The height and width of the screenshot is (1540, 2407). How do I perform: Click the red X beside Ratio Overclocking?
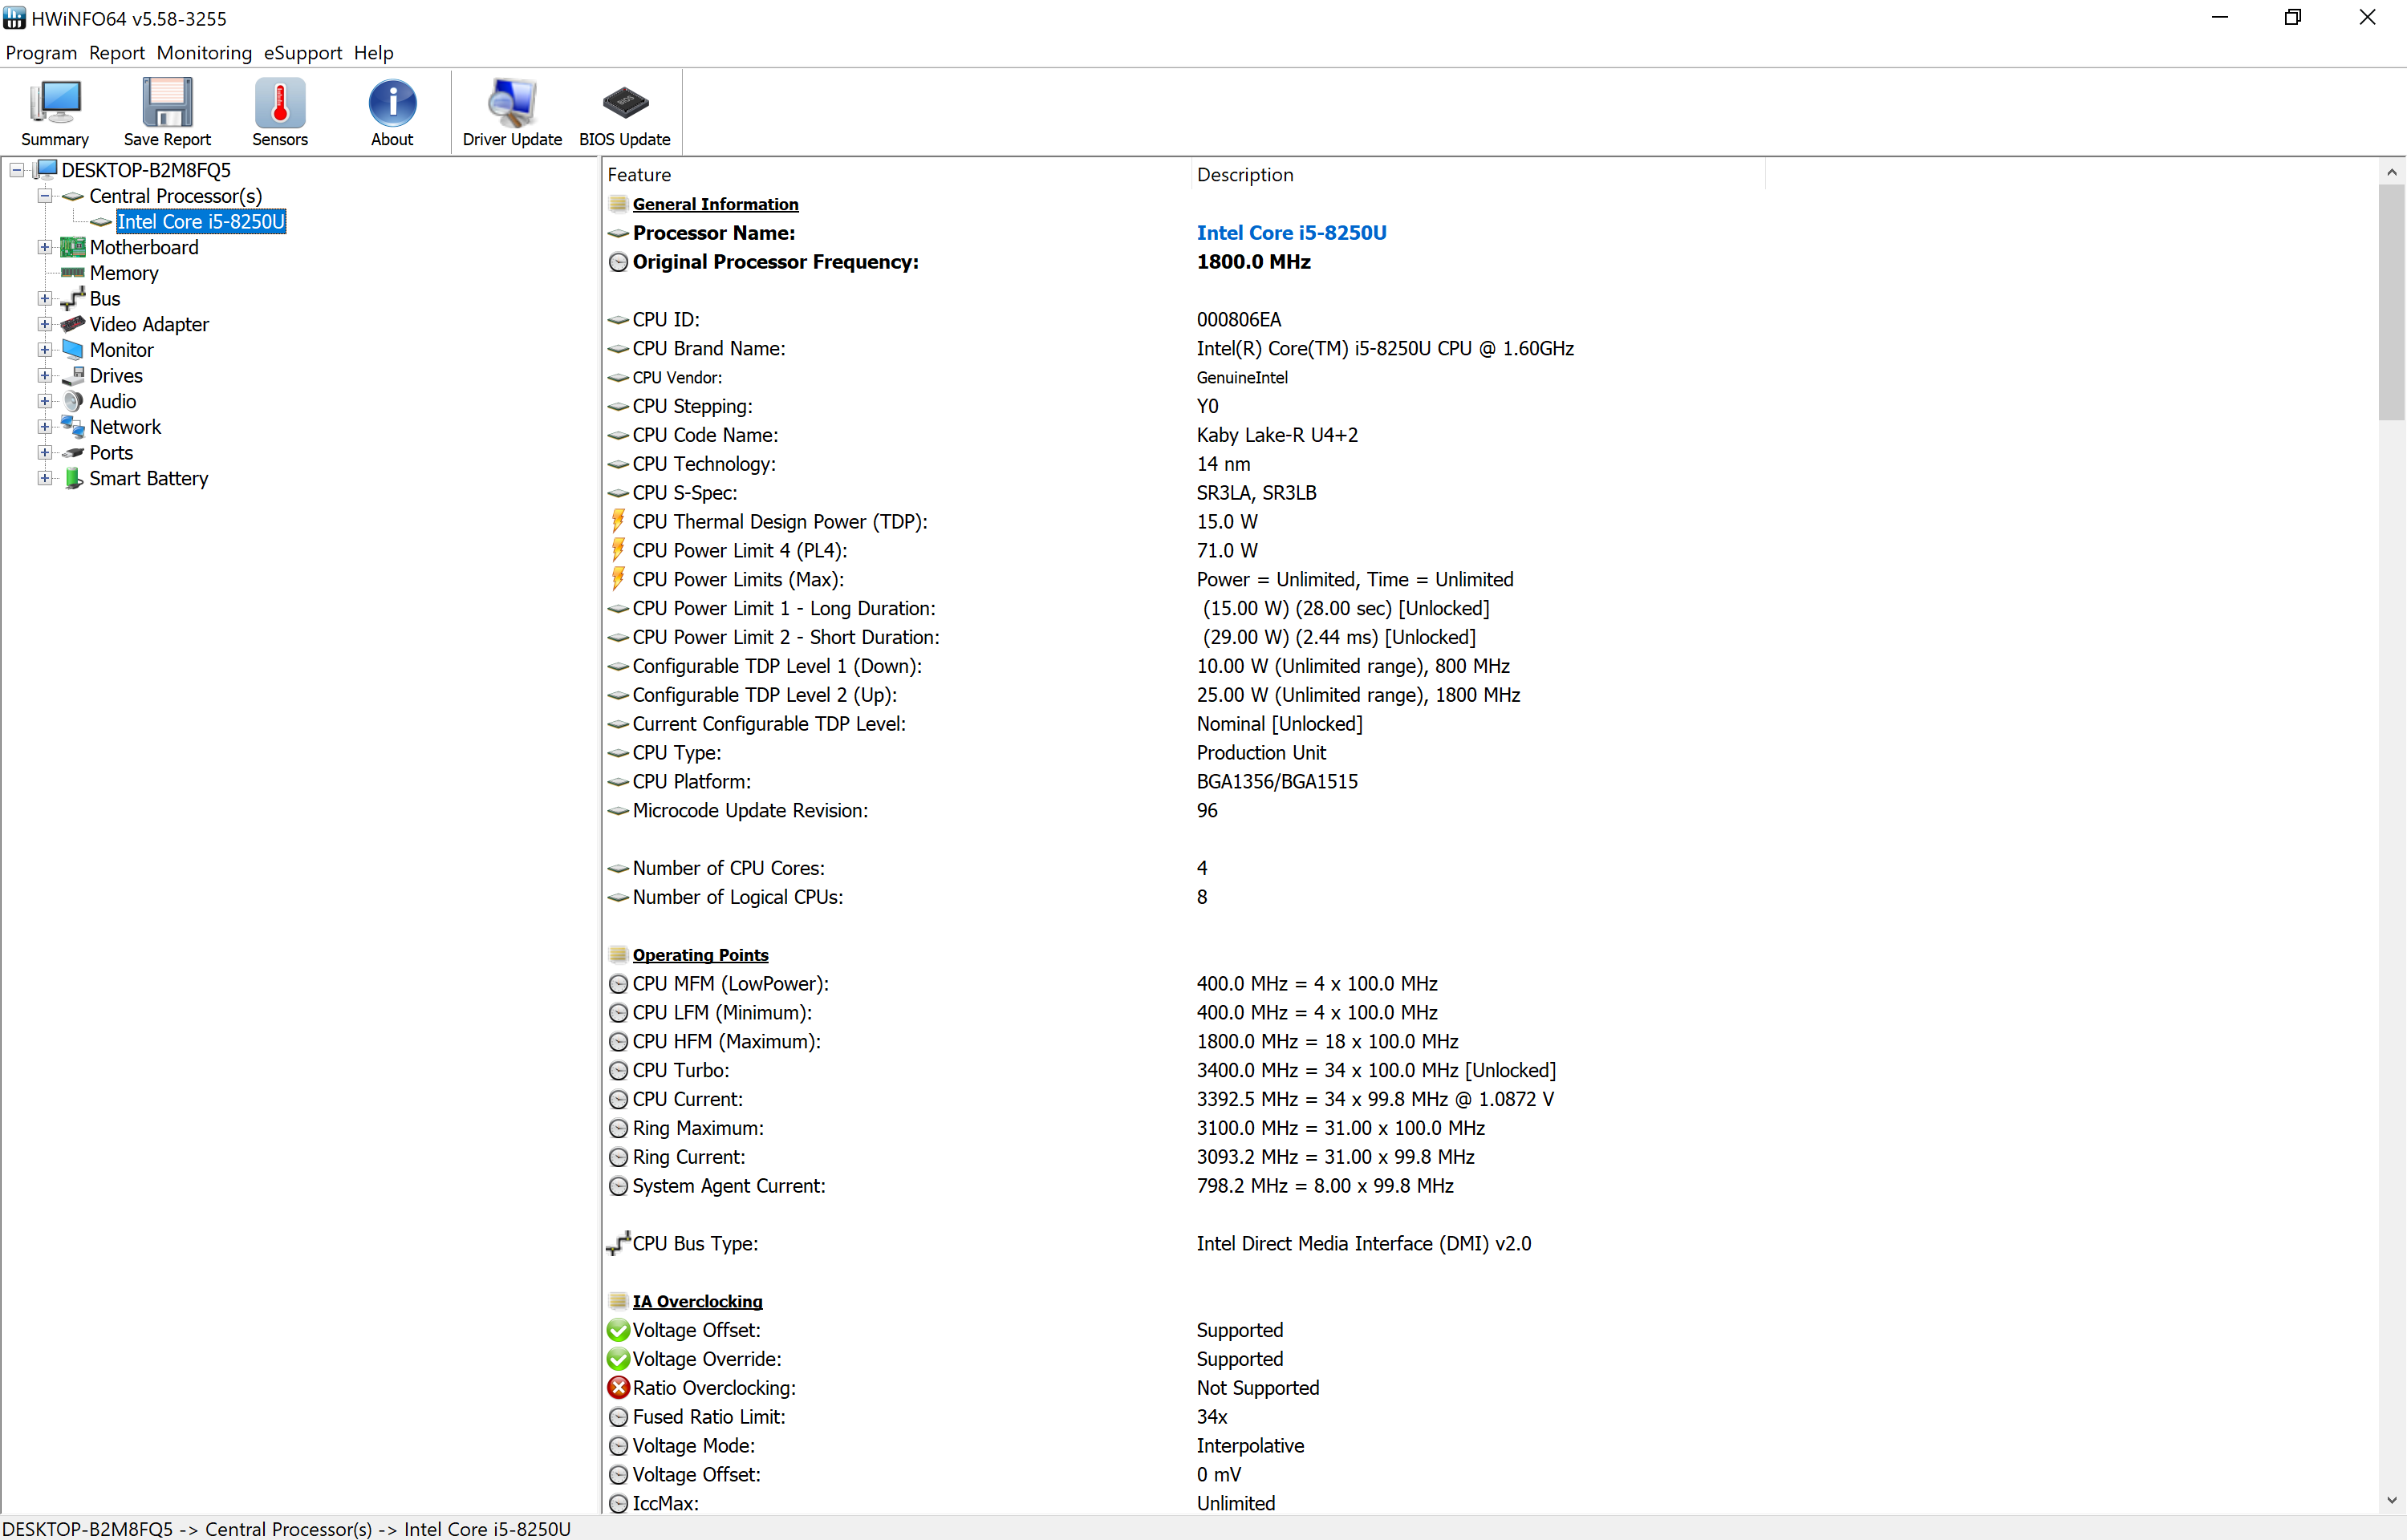pos(619,1388)
